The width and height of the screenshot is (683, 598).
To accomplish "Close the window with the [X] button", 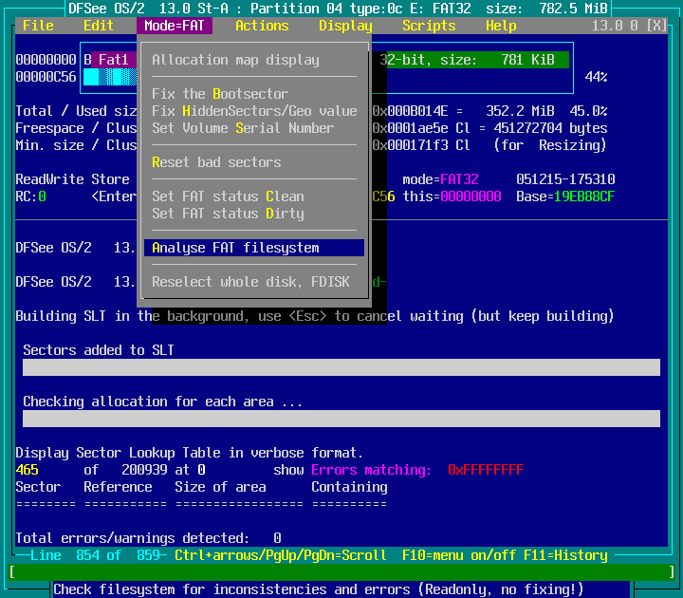I will point(656,26).
